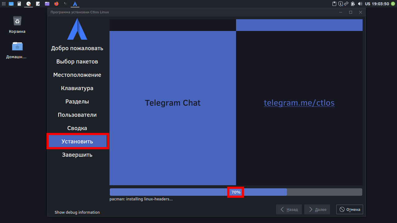Click the Далее next button

tap(317, 209)
